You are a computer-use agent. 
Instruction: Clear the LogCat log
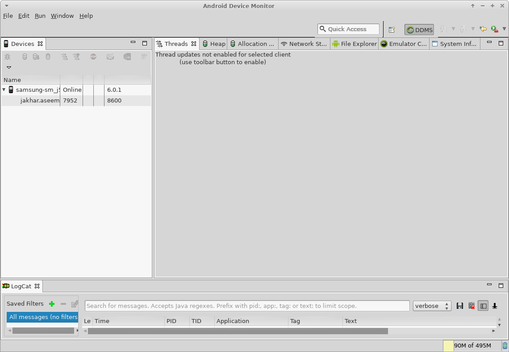click(x=471, y=306)
